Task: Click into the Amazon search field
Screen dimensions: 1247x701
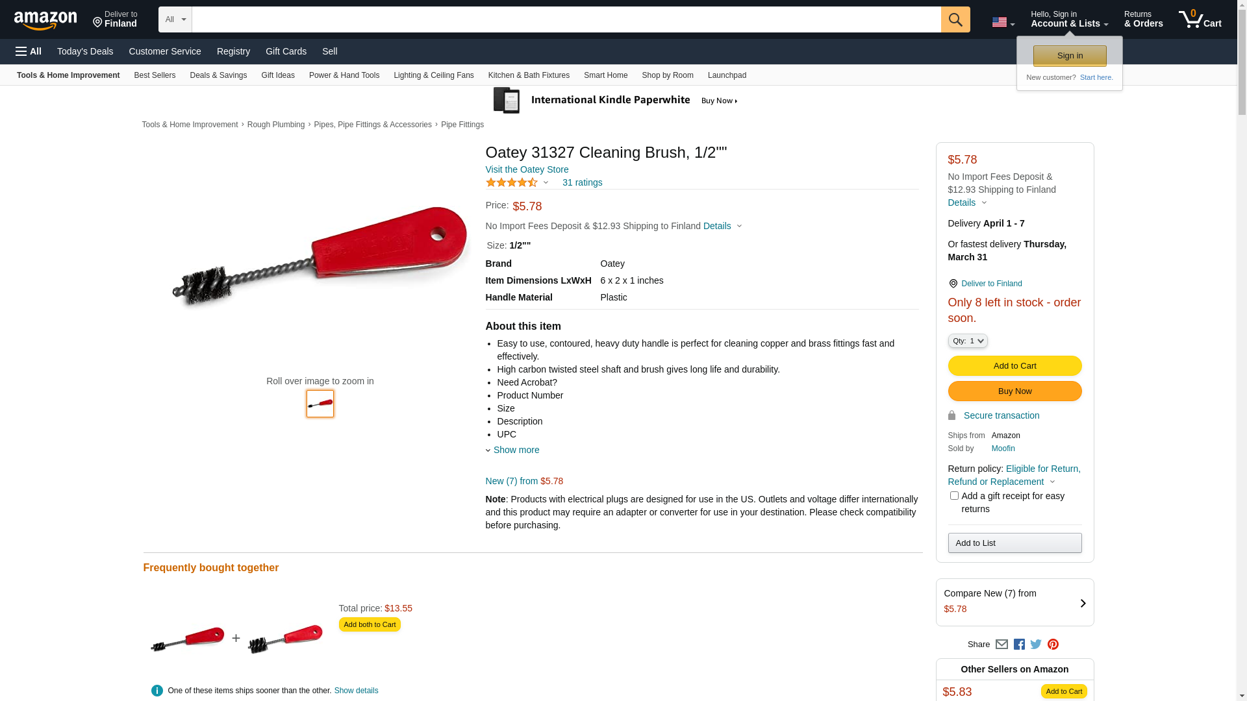Action: pyautogui.click(x=566, y=19)
